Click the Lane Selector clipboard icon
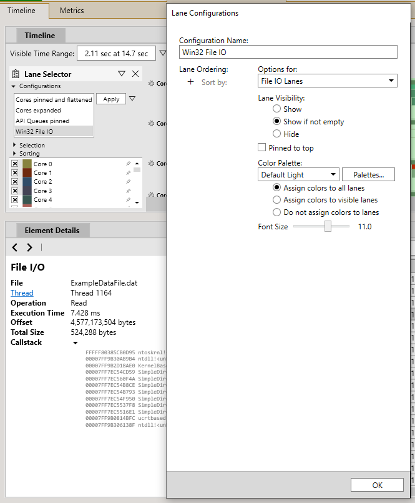415x503 pixels. [16, 74]
